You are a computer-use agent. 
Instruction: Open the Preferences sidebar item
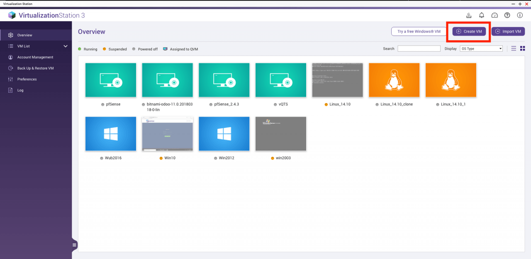coord(27,79)
